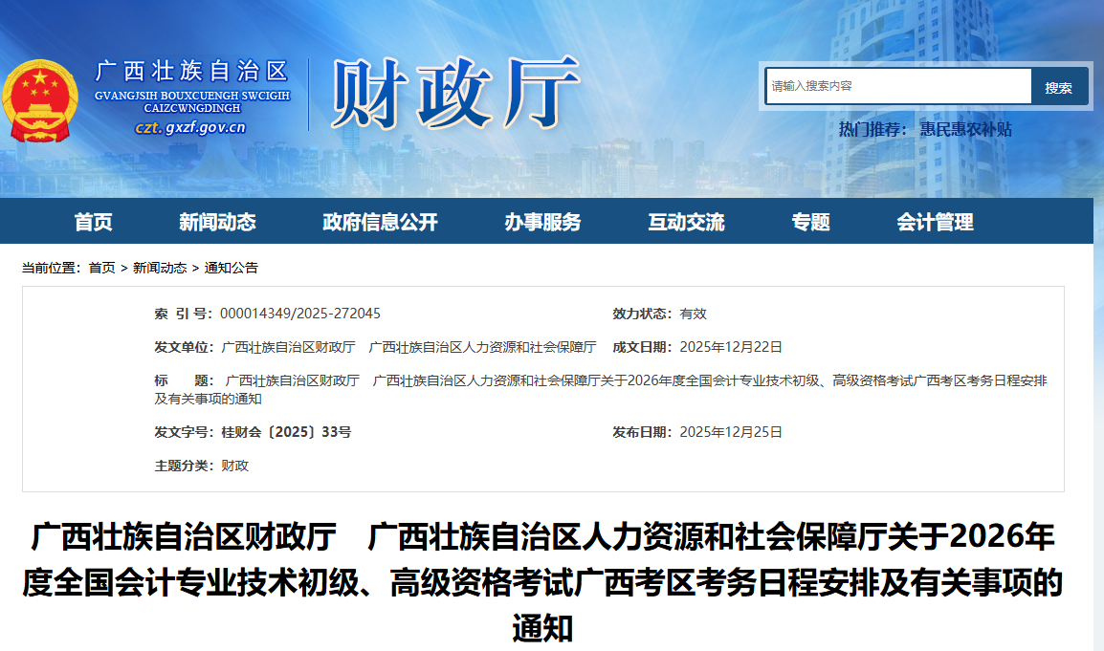Click the national emblem logo

tap(40, 101)
